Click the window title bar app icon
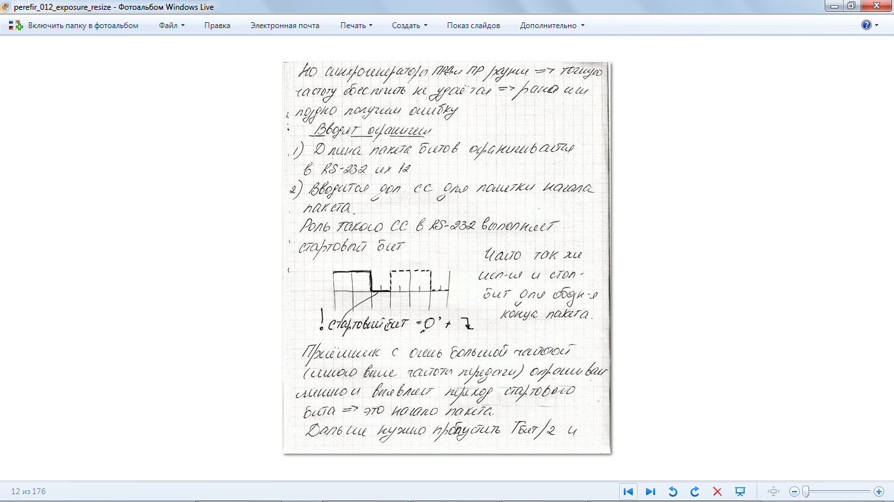Viewport: 894px width, 502px height. (x=7, y=7)
